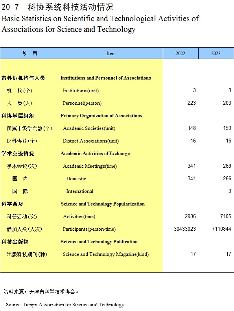Select the 2023 Participants value 7110844

[x=221, y=229]
